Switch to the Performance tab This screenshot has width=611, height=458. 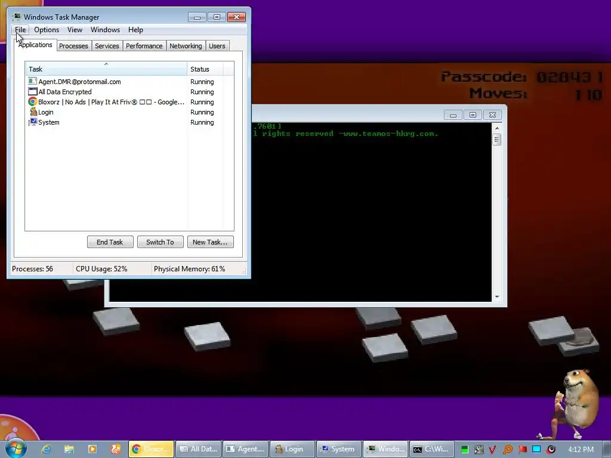[x=144, y=46]
